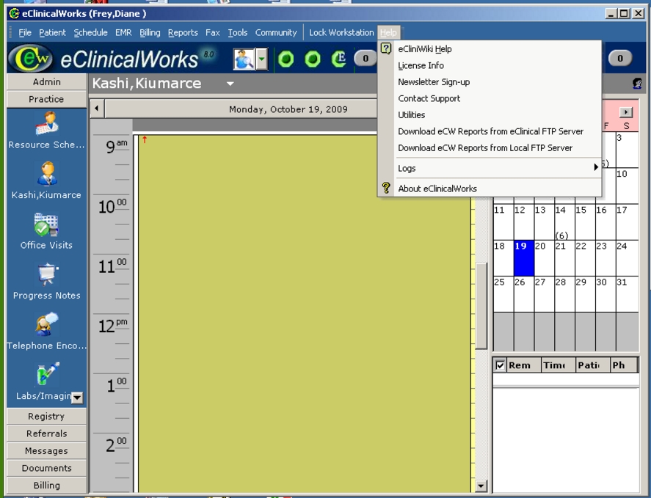The height and width of the screenshot is (498, 651).
Task: Download eCW Reports from eClinical FTP Server
Action: coord(490,131)
